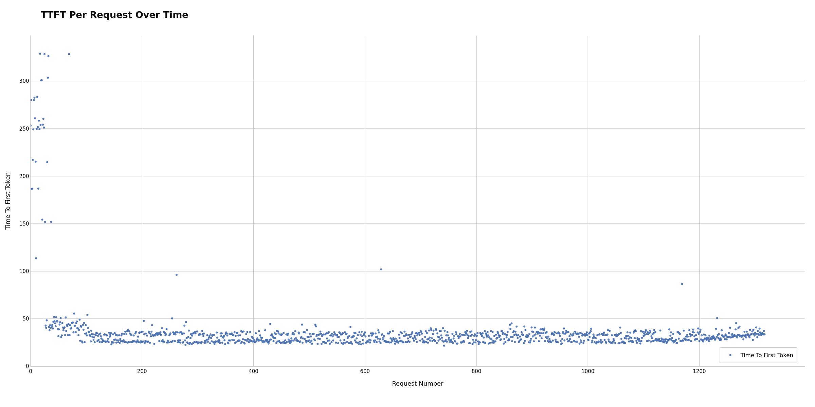815x407 pixels.
Task: Select the chart title TTFT Per Request Over Time
Action: click(114, 15)
